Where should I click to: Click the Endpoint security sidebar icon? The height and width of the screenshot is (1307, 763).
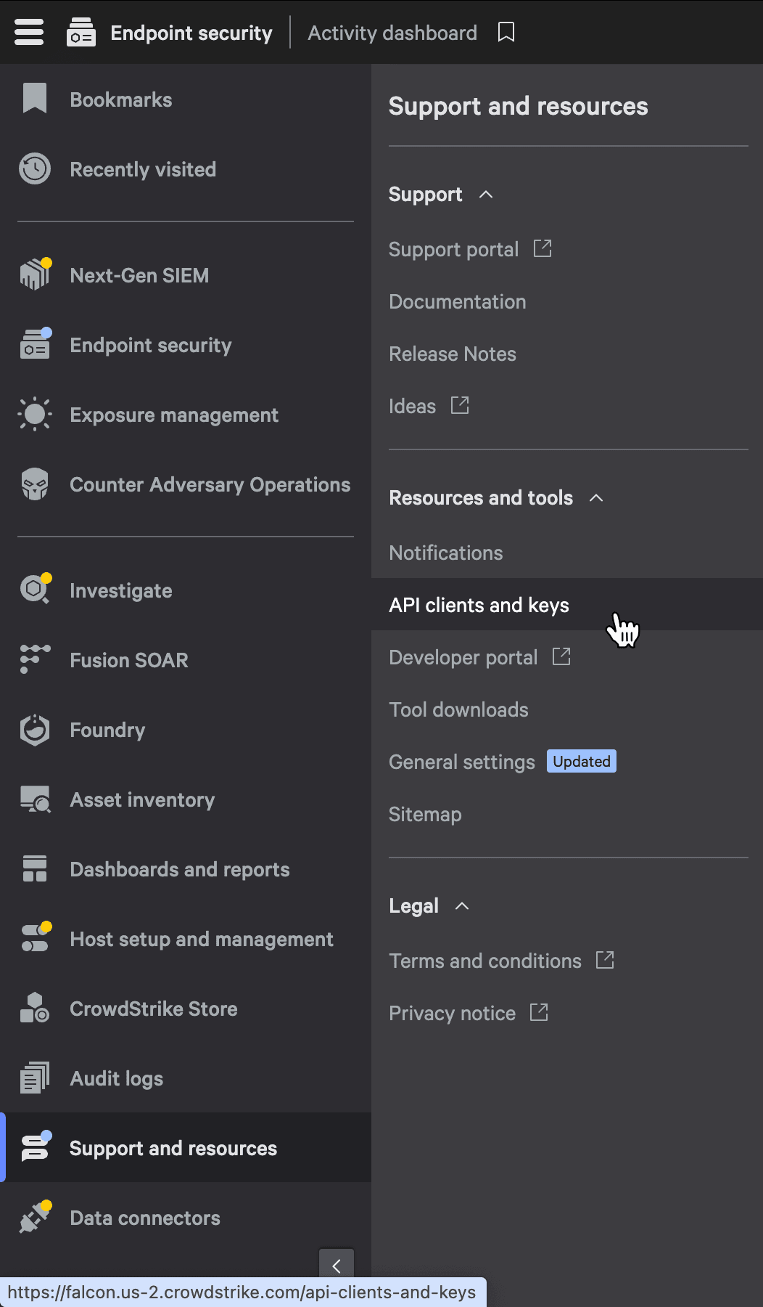coord(35,344)
